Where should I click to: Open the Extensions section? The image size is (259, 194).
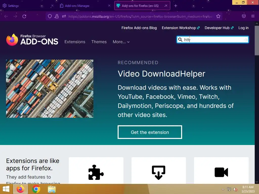click(75, 42)
